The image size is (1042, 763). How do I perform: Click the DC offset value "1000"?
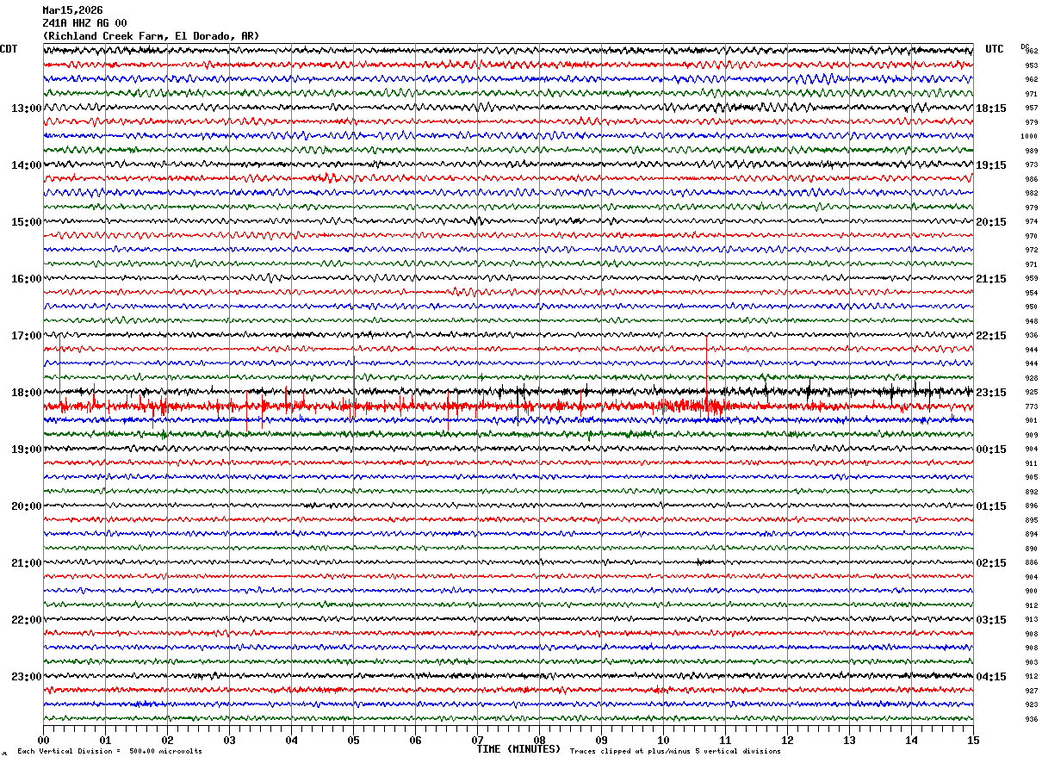[1029, 136]
